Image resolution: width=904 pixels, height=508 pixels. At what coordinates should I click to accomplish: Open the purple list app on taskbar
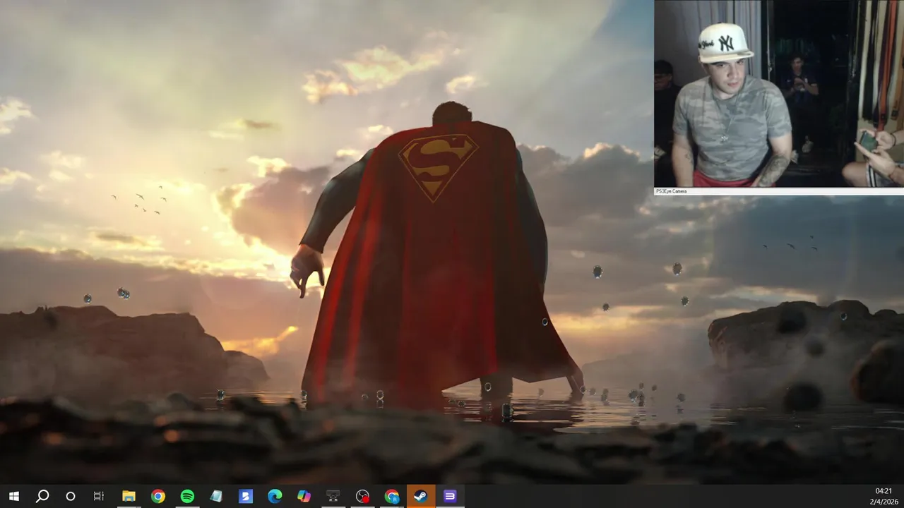449,497
